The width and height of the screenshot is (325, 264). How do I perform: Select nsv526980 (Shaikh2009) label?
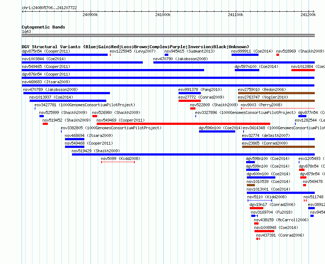[x=116, y=112]
